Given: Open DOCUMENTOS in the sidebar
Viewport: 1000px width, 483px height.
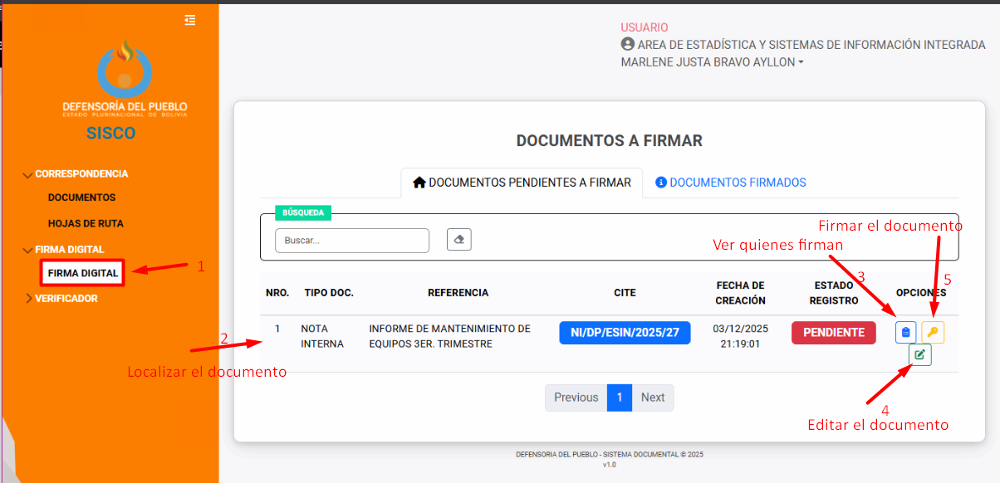Looking at the screenshot, I should pyautogui.click(x=81, y=198).
